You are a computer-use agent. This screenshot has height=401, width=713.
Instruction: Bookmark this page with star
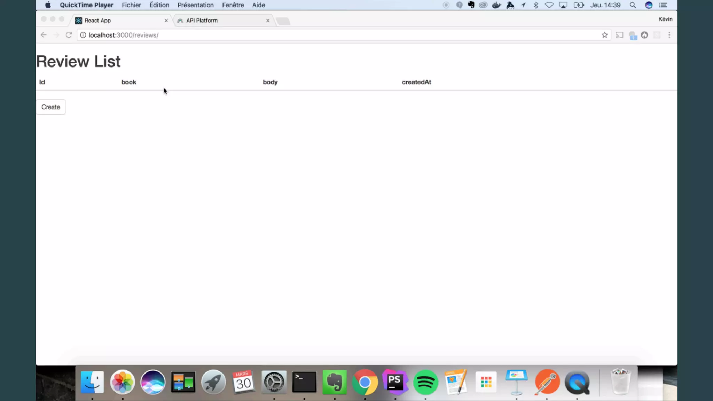[x=605, y=35]
